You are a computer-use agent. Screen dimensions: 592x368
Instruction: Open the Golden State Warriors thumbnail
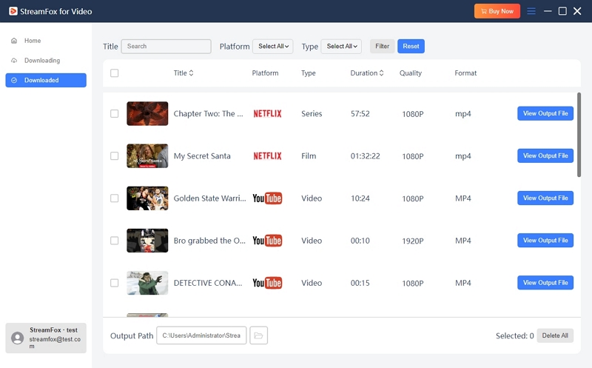[x=147, y=198]
